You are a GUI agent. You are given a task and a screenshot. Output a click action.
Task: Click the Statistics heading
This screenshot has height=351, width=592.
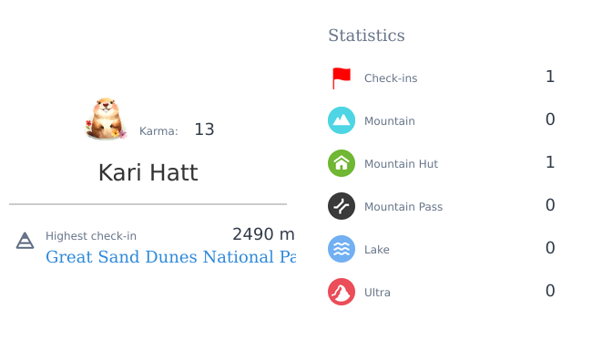pos(366,36)
